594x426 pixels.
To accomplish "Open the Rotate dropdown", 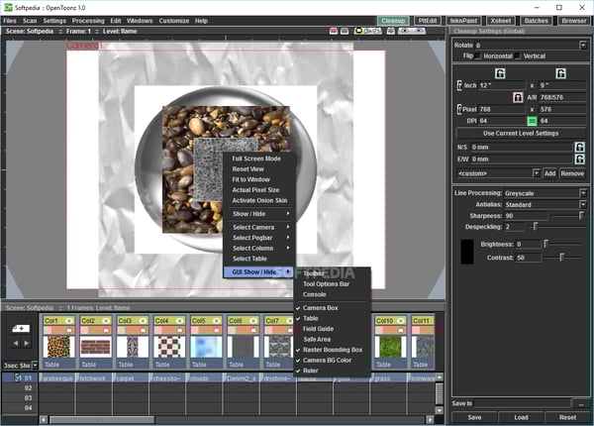I will 583,46.
